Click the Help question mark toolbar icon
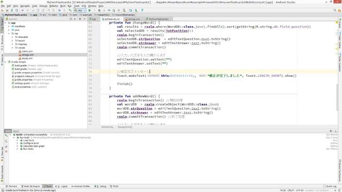The height and width of the screenshot is (192, 342). (x=142, y=10)
